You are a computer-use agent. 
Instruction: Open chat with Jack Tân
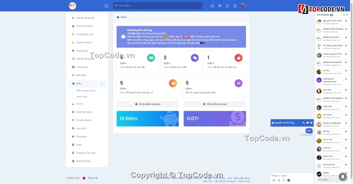click(332, 91)
